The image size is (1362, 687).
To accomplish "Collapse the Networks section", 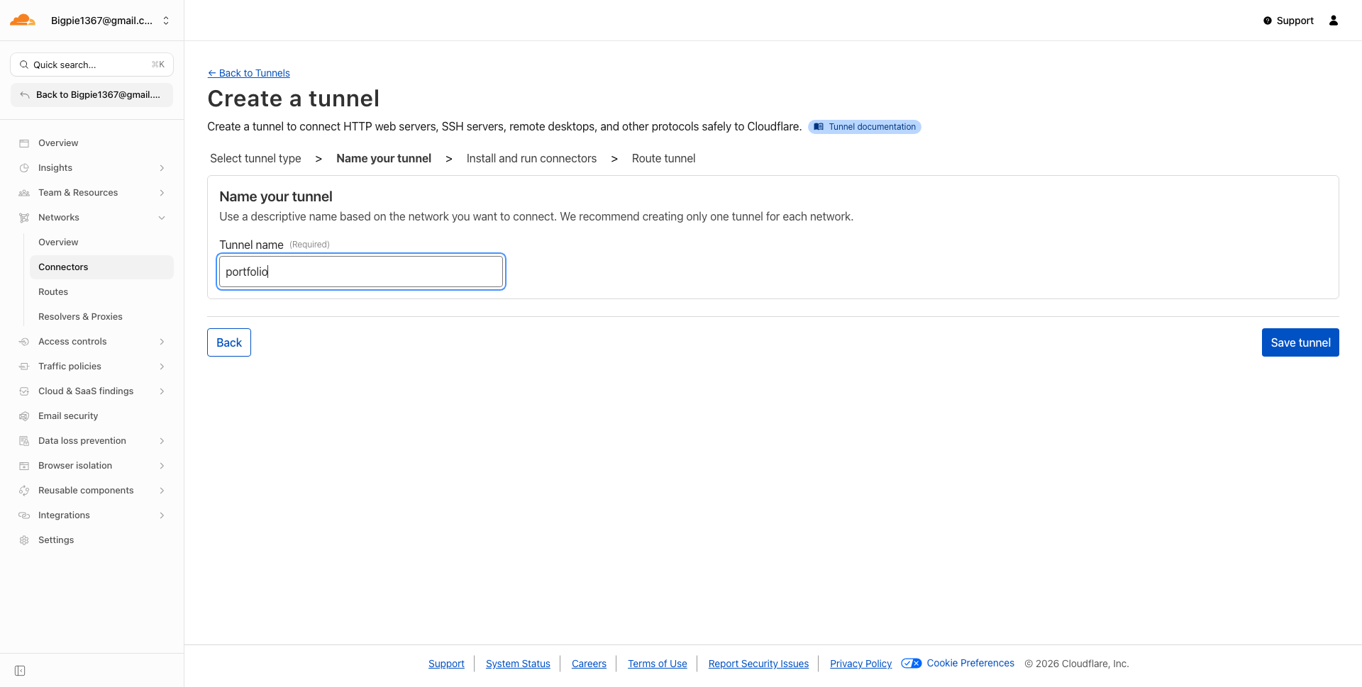I will click(162, 218).
